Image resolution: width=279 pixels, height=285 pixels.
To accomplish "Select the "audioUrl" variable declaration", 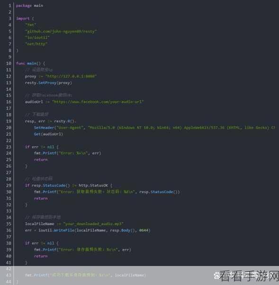I will click(34, 102).
